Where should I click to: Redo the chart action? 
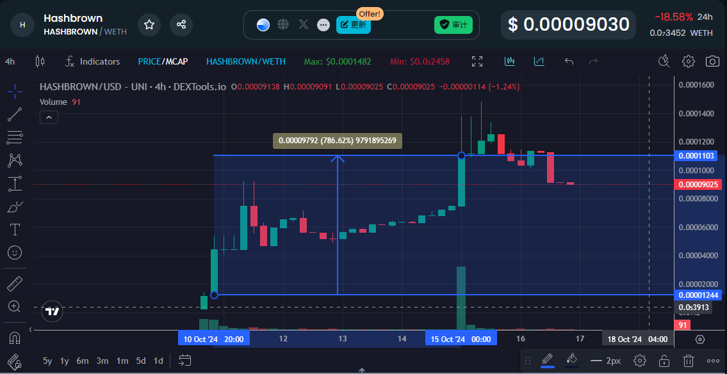(x=593, y=61)
